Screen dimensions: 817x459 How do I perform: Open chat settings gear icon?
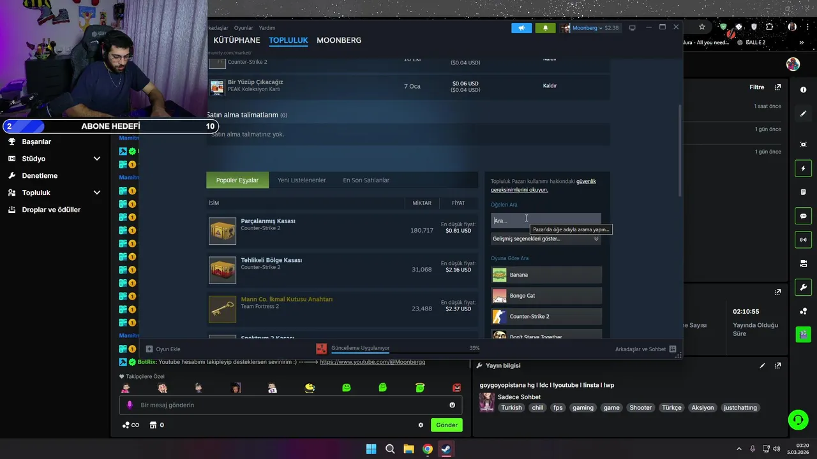tap(421, 425)
